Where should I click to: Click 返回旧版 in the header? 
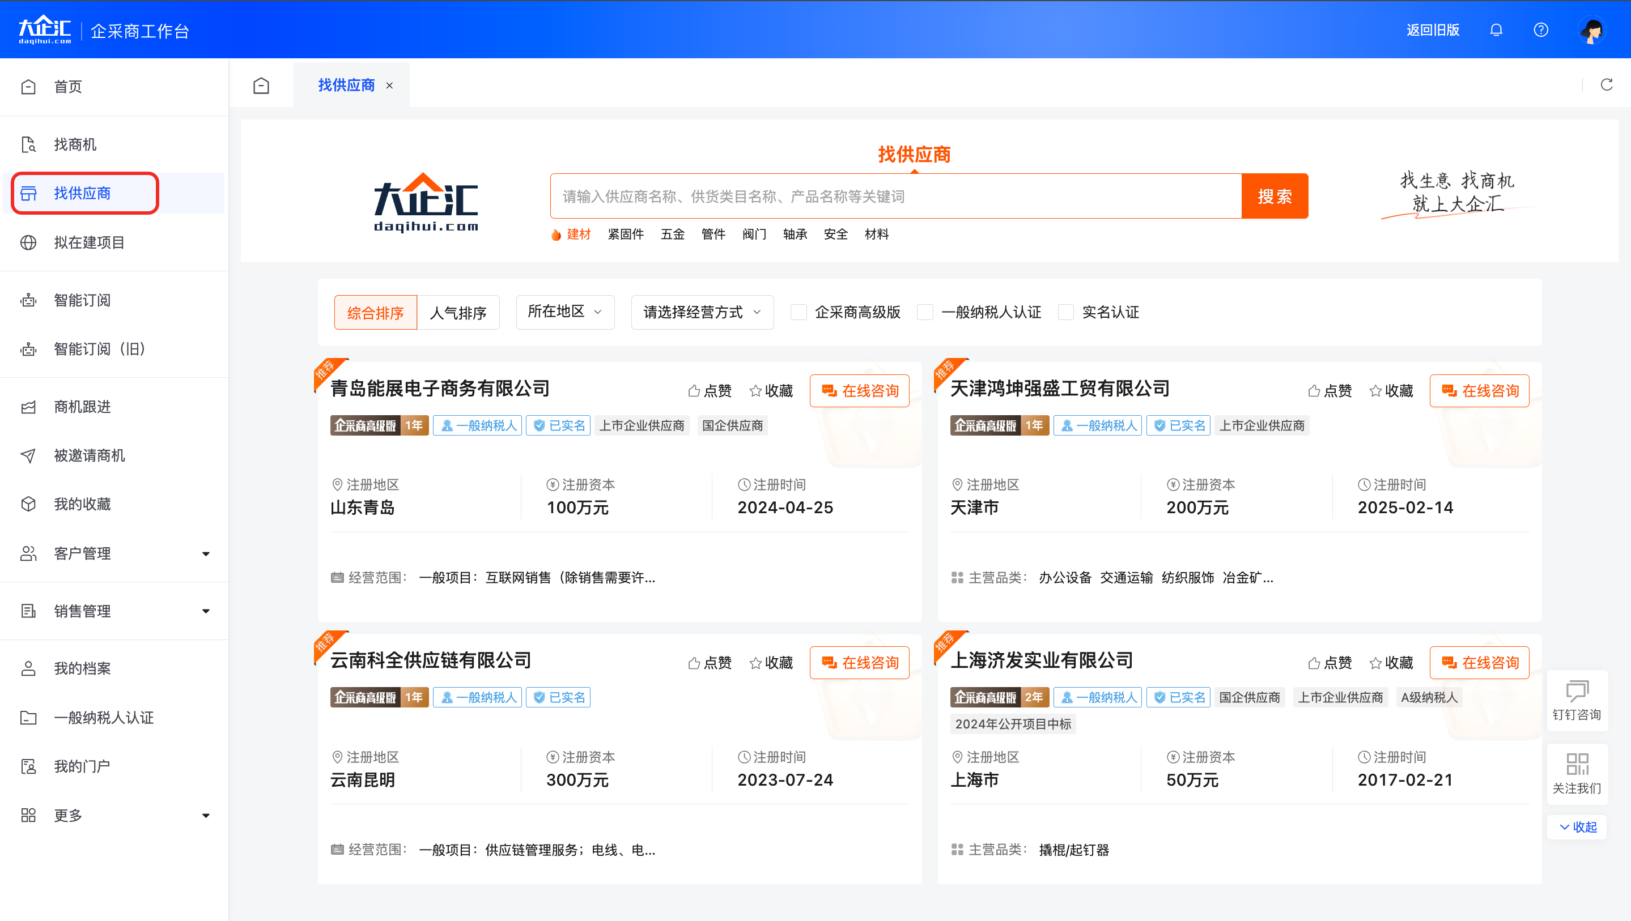pos(1432,30)
